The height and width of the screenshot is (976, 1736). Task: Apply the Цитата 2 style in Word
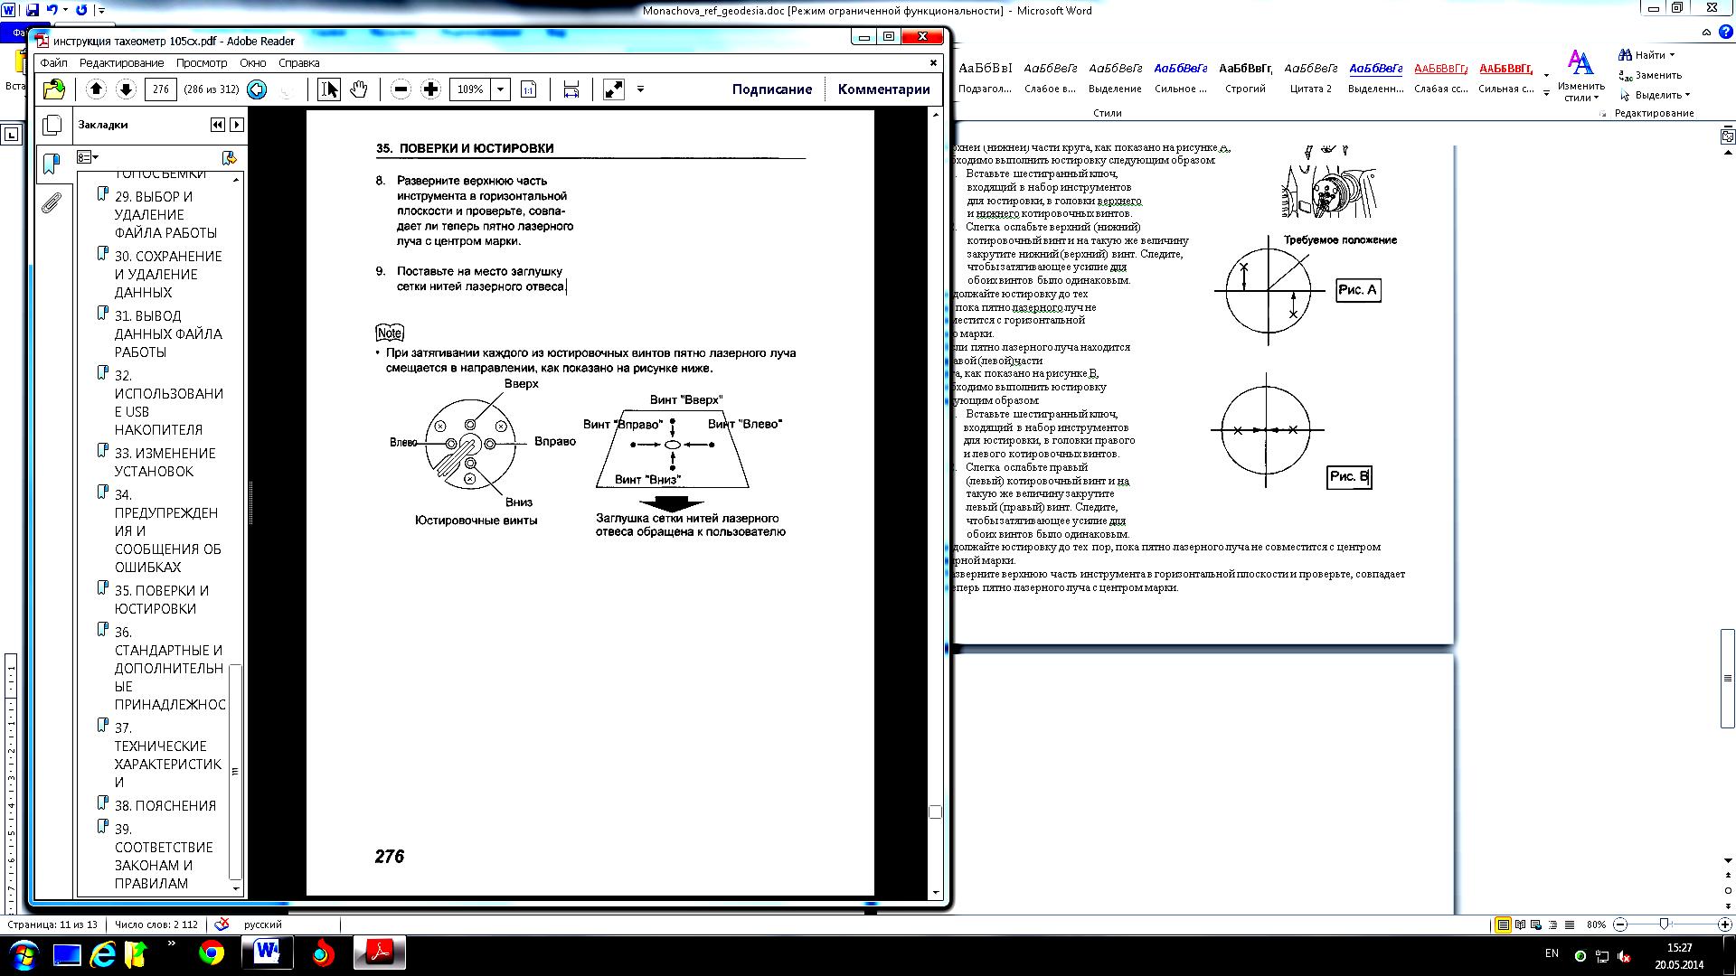[1311, 78]
